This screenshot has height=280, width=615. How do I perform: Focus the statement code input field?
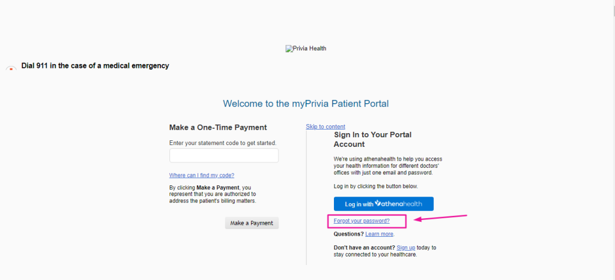(224, 155)
